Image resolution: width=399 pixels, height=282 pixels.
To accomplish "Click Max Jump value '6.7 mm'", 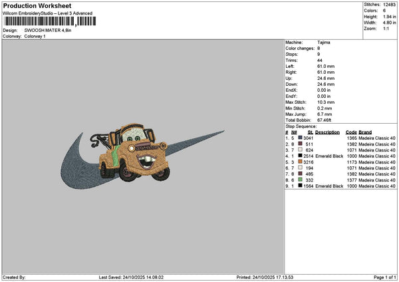I will [325, 114].
